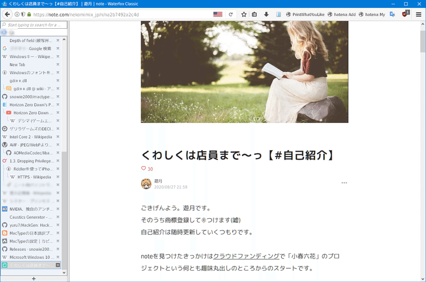Image resolution: width=426 pixels, height=282 pixels.
Task: Open the Caustics Generator tab
Action: coord(31,217)
